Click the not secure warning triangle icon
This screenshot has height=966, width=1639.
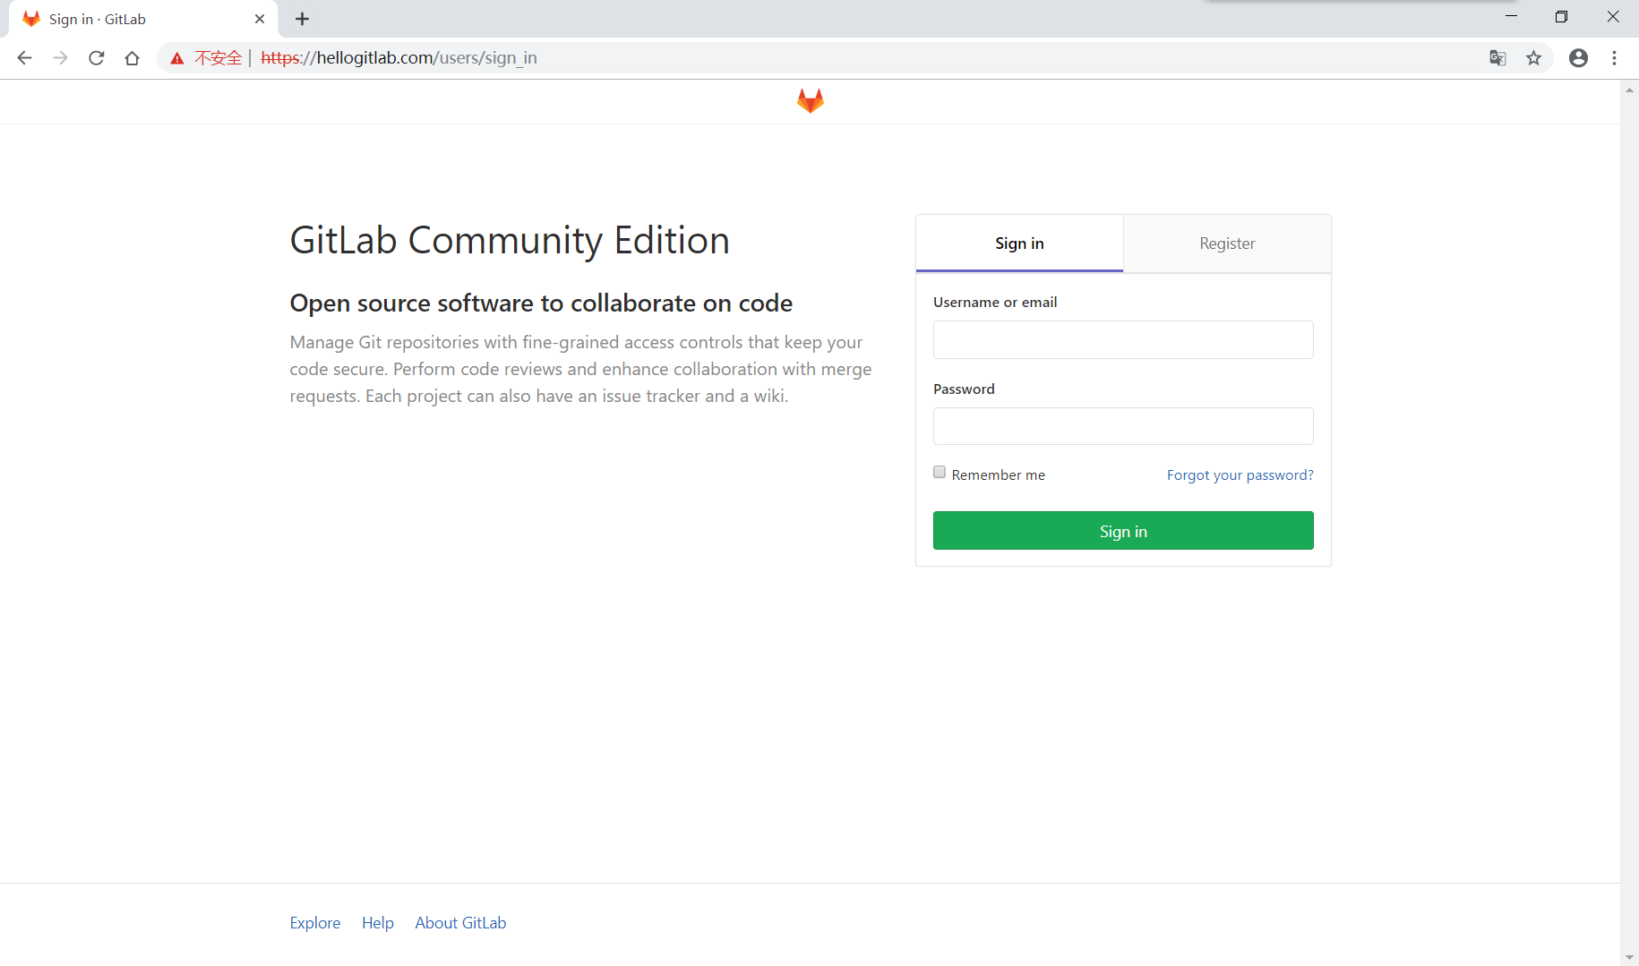(x=177, y=58)
